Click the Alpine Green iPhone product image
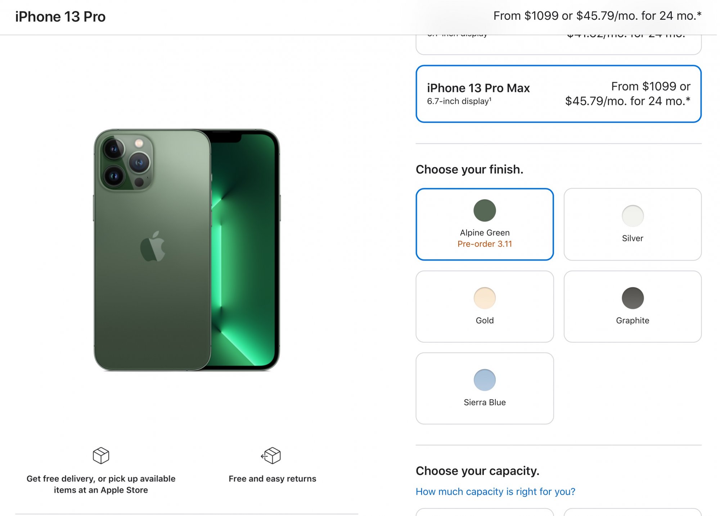This screenshot has height=516, width=720. coord(186,250)
